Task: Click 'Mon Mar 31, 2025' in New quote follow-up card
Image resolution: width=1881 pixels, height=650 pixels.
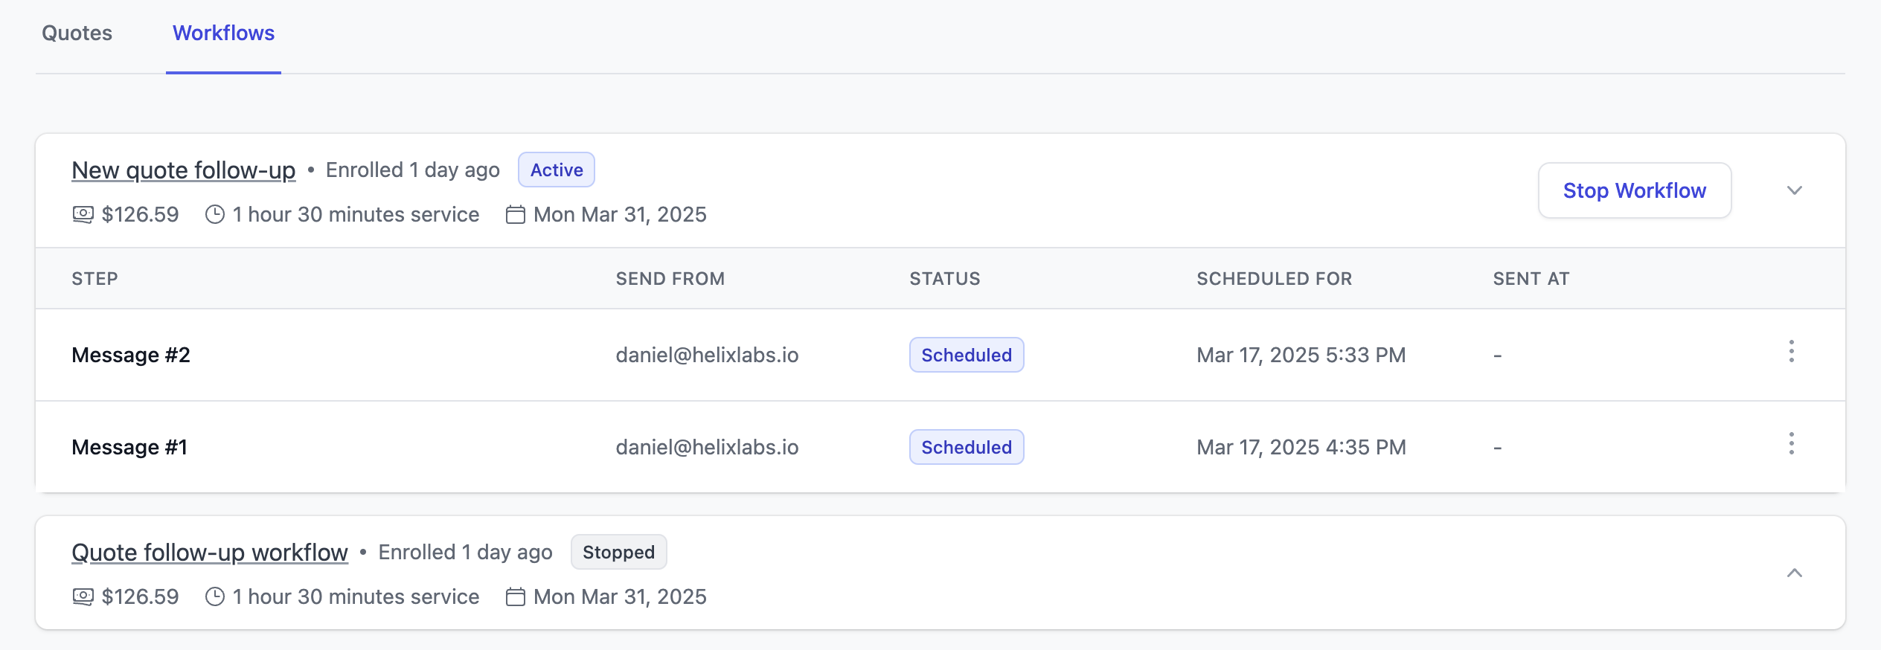Action: (x=620, y=215)
